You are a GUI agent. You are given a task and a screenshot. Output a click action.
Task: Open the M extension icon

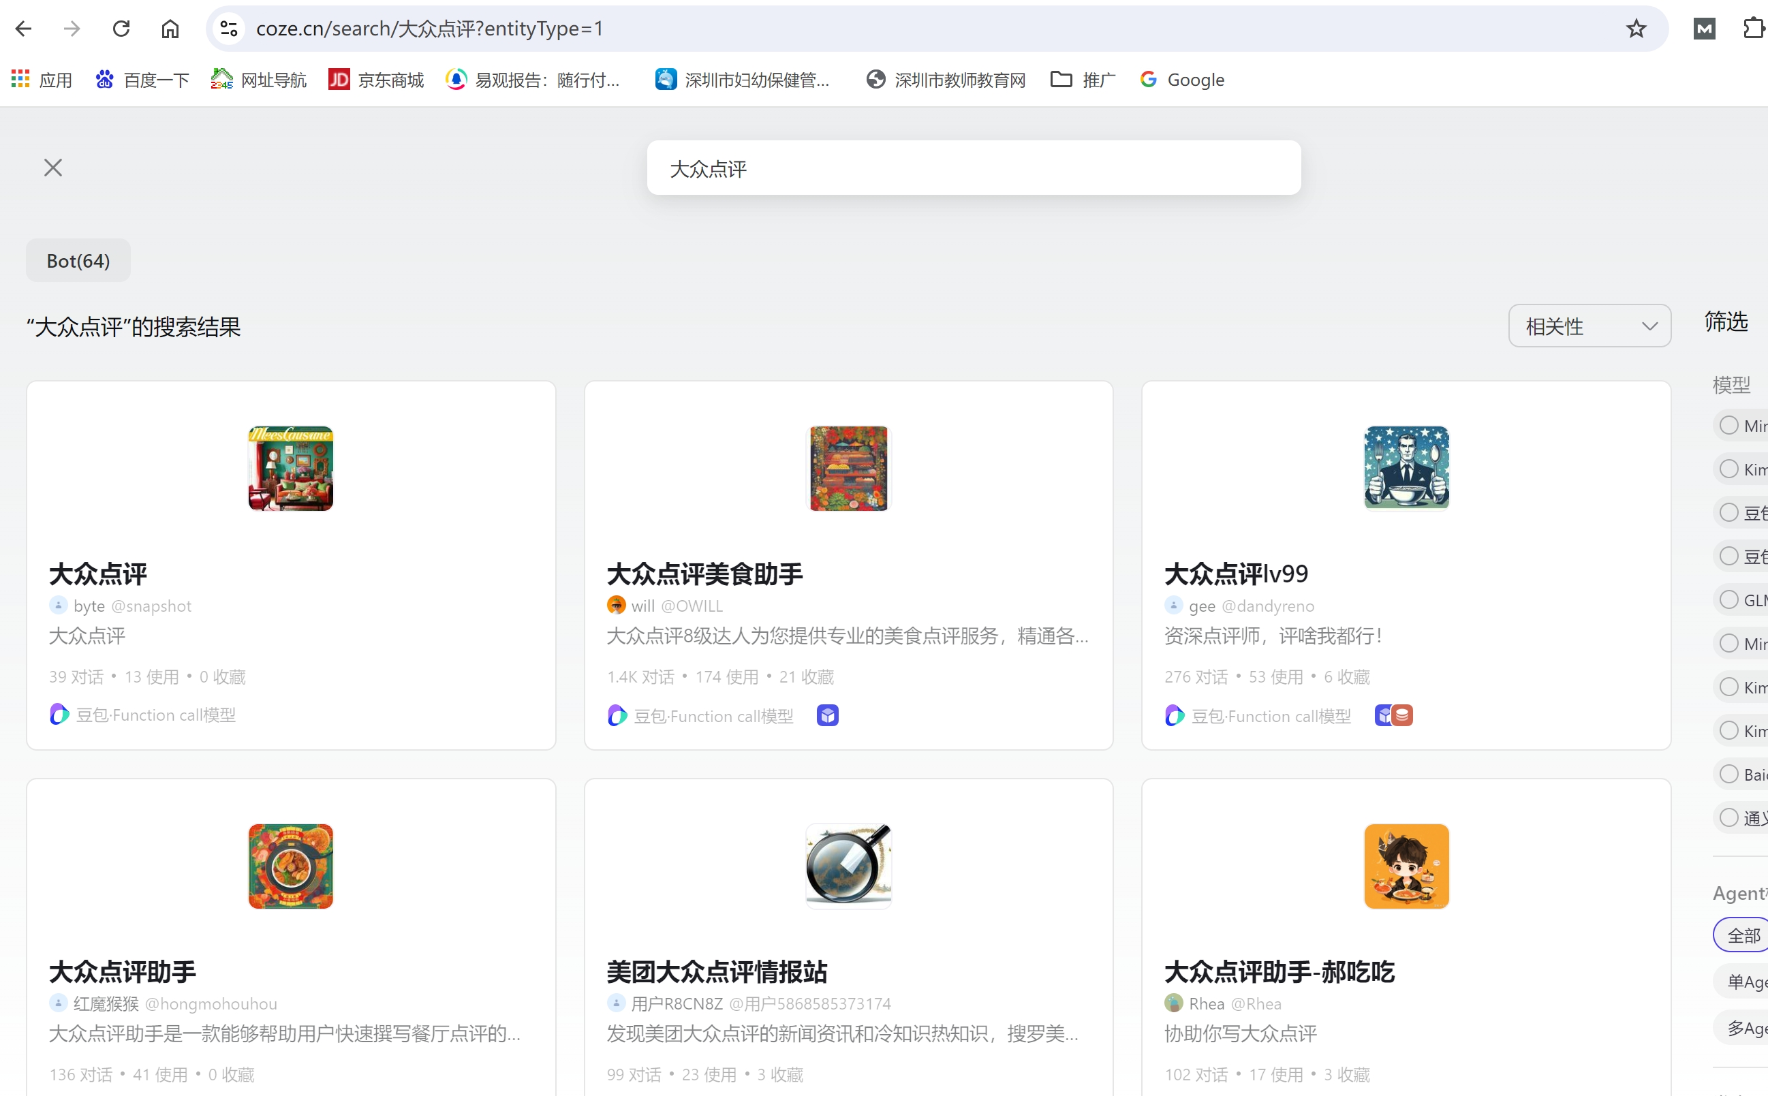click(x=1704, y=29)
